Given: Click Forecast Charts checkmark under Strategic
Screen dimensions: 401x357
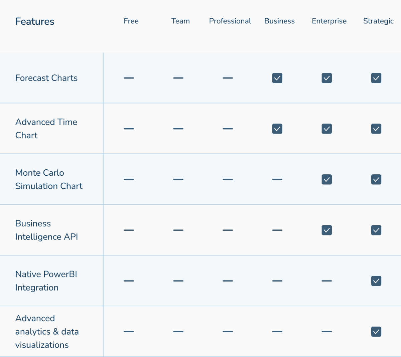Looking at the screenshot, I should [x=376, y=78].
